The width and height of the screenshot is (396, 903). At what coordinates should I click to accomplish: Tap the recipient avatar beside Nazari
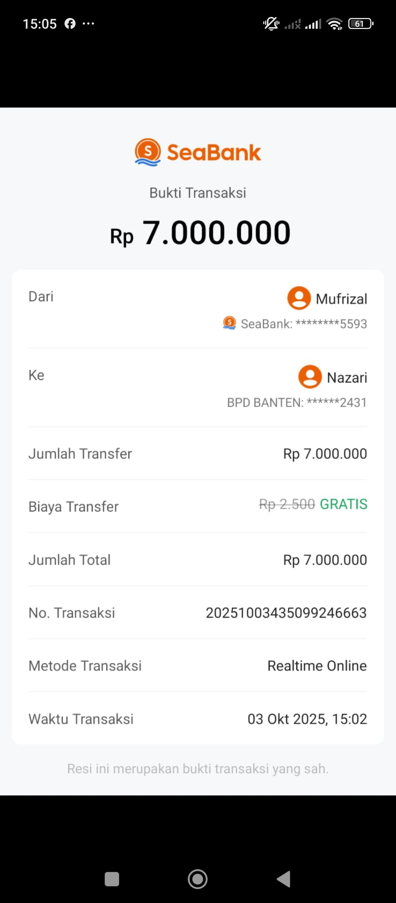click(310, 377)
